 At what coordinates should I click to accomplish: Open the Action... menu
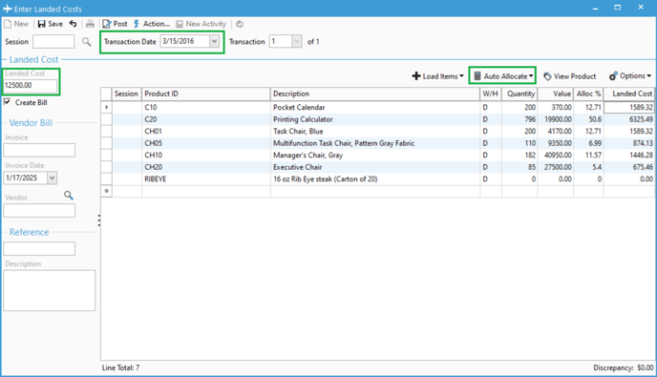[x=152, y=24]
